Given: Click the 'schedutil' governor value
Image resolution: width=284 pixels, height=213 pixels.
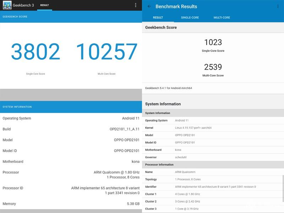Looking at the screenshot, I should click(x=181, y=157).
